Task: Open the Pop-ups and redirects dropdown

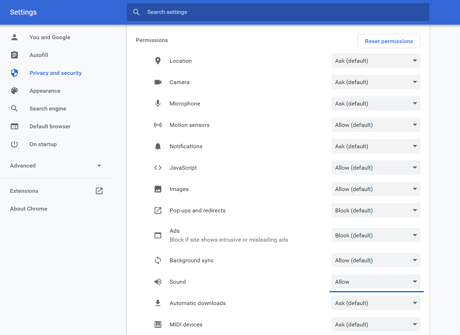Action: (376, 210)
